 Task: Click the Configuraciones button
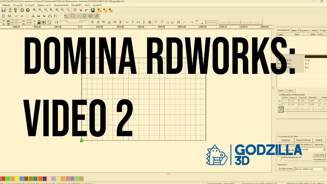click(x=286, y=169)
